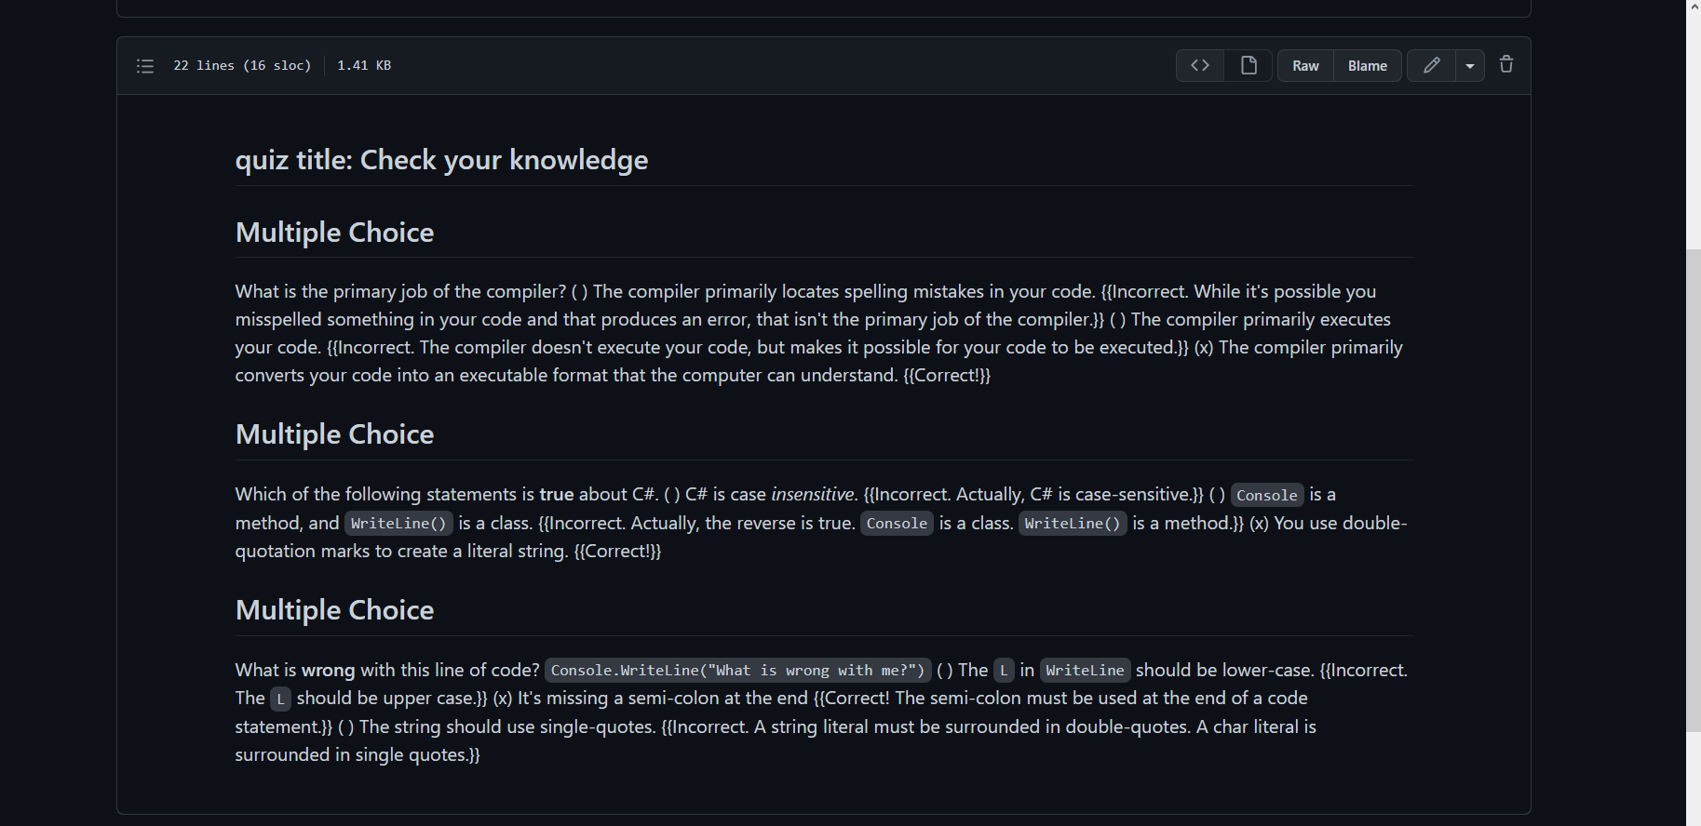Delete this file with the trash icon
This screenshot has width=1701, height=826.
tap(1506, 65)
